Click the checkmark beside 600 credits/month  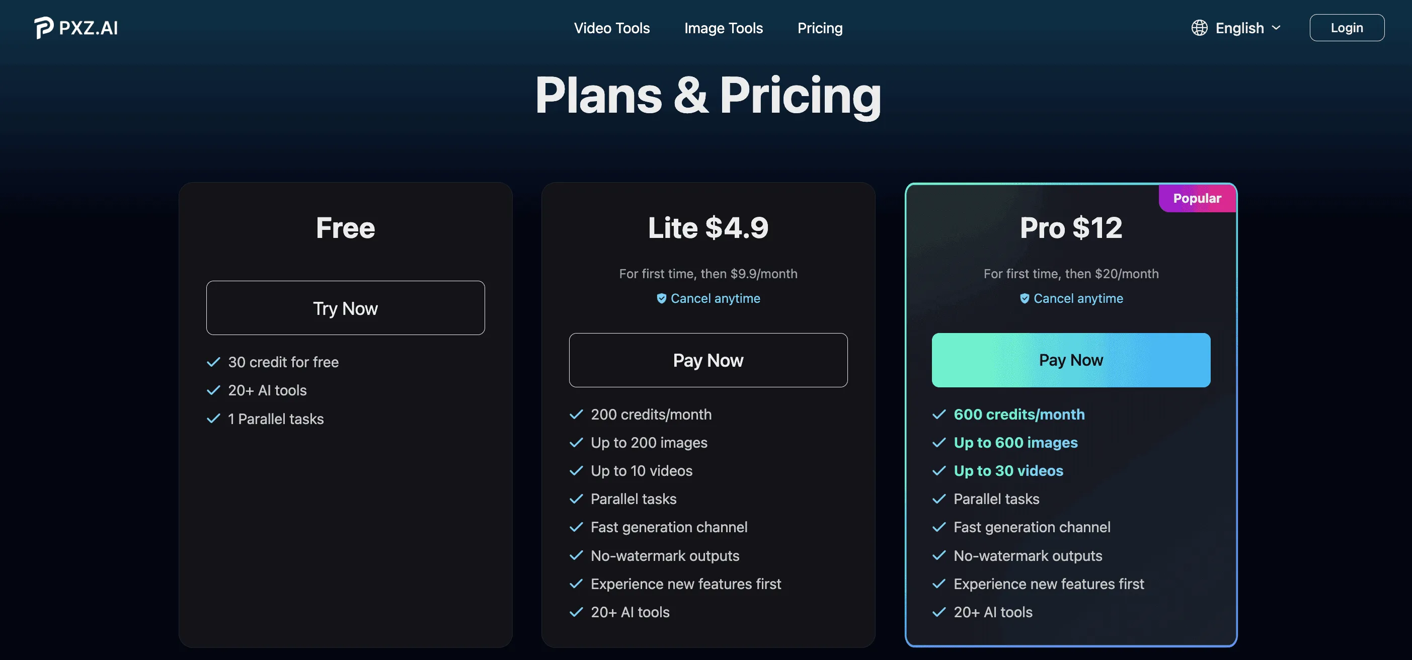939,415
